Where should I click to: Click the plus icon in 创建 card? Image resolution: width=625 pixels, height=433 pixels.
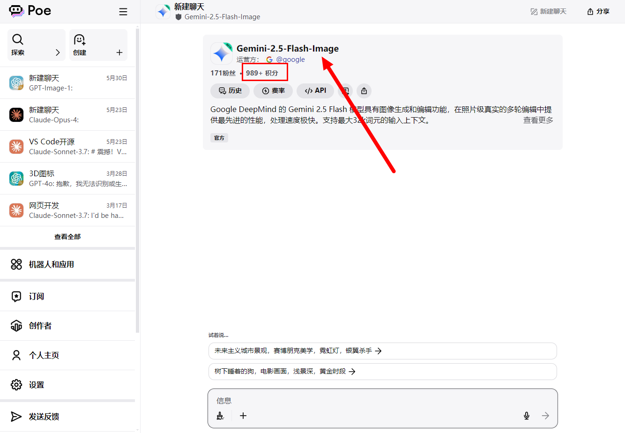click(119, 52)
